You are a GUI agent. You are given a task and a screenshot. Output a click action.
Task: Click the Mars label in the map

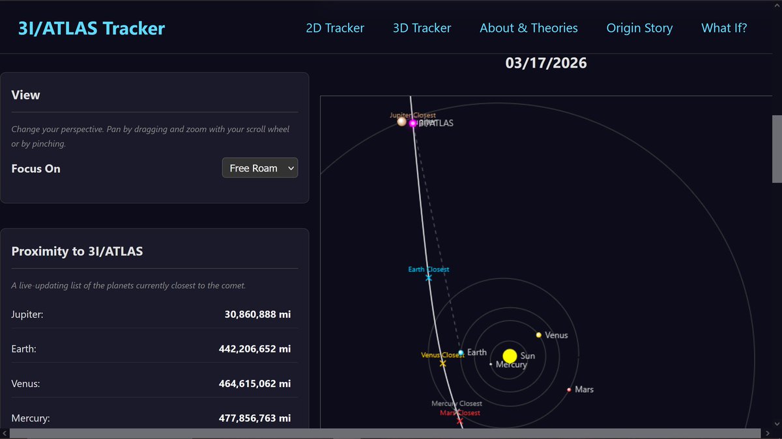coord(584,390)
